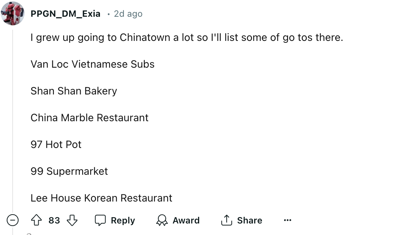The image size is (411, 235).
Task: Collapse the comment with the minus button
Action: pos(13,220)
